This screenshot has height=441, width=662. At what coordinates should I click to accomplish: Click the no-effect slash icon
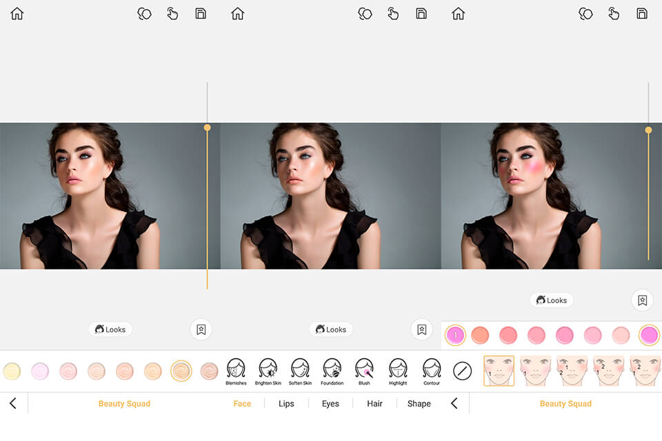click(x=461, y=370)
